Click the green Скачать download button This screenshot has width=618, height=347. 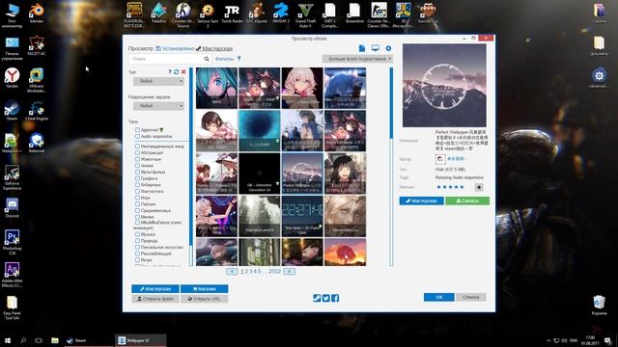[467, 200]
